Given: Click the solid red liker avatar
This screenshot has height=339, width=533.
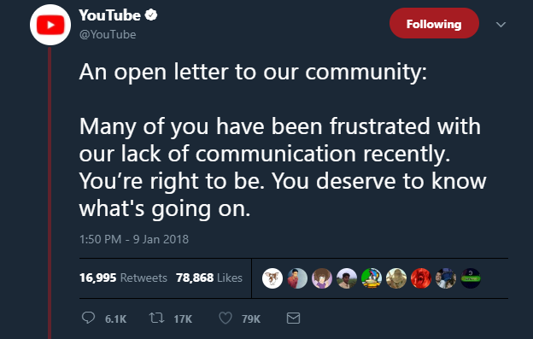Looking at the screenshot, I should point(421,278).
